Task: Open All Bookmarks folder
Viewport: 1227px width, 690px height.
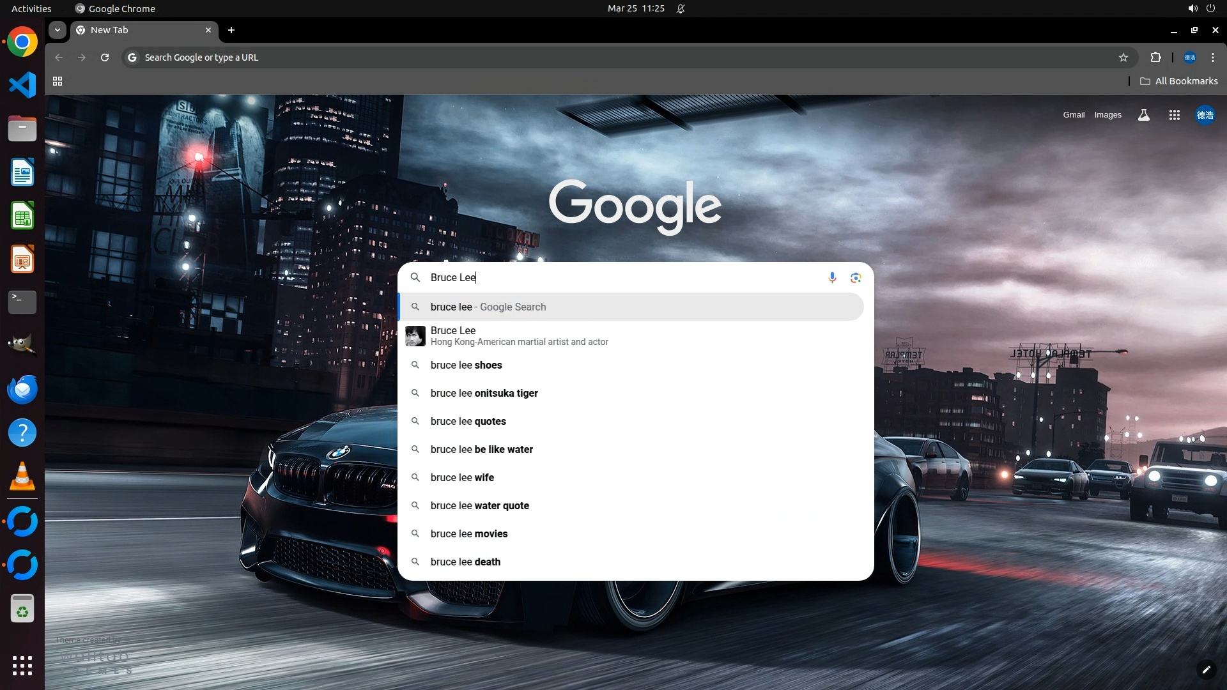Action: pos(1178,81)
